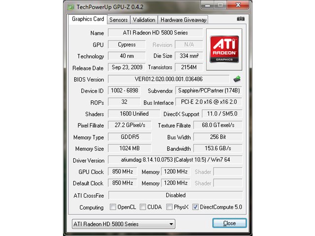The image size is (315, 236).
Task: Click the GPU-Z title bar app icon
Action: click(70, 7)
